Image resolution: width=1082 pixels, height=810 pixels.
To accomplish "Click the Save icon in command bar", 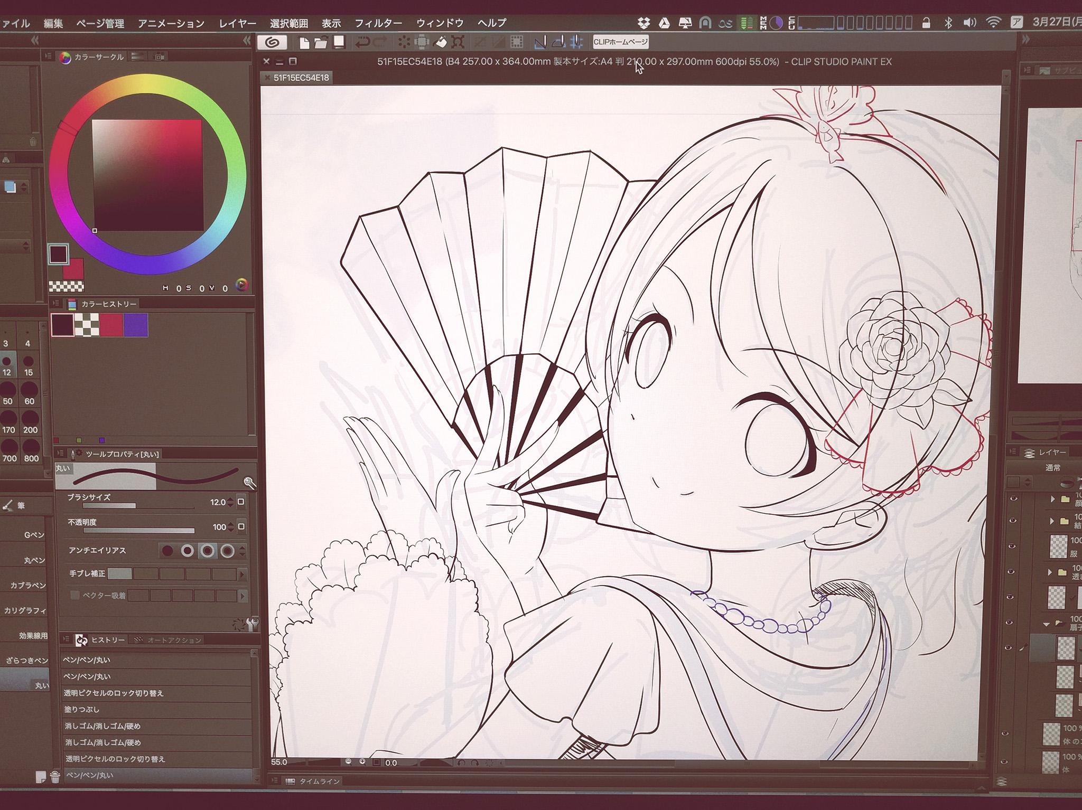I will [x=339, y=42].
